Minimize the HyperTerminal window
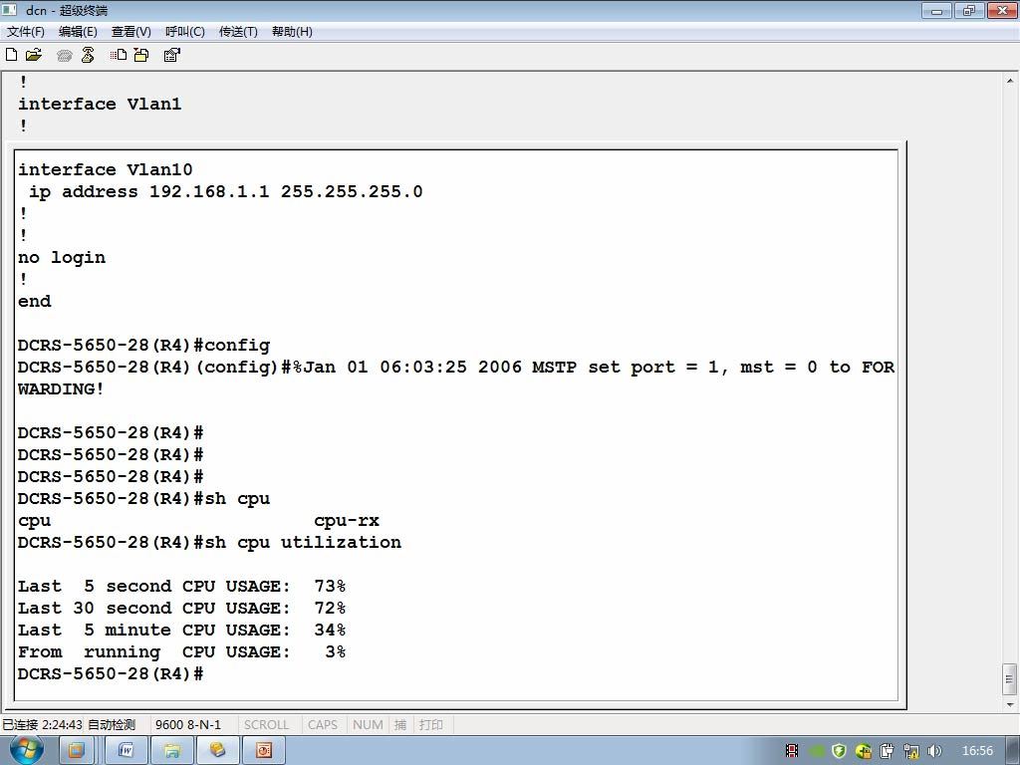Viewport: 1020px width, 765px height. tap(936, 10)
